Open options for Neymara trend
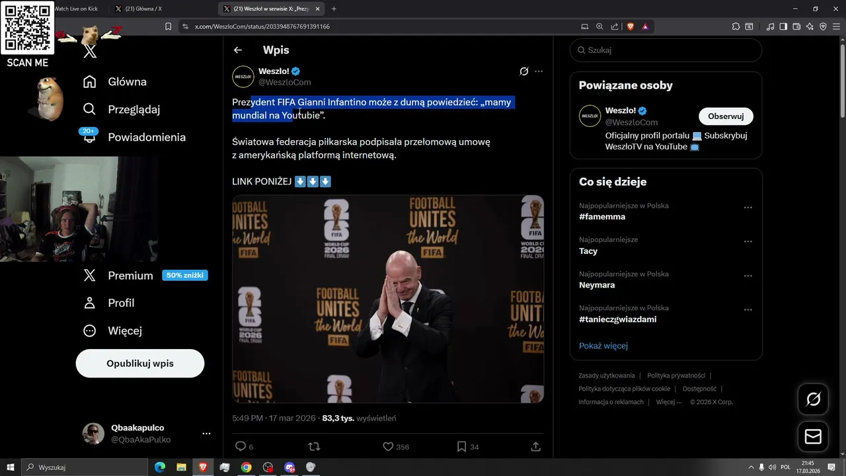The image size is (846, 476). point(748,276)
